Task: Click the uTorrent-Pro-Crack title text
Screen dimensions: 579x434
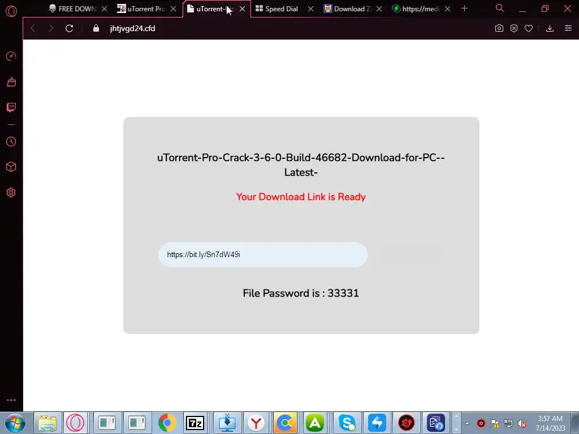Action: pyautogui.click(x=301, y=164)
